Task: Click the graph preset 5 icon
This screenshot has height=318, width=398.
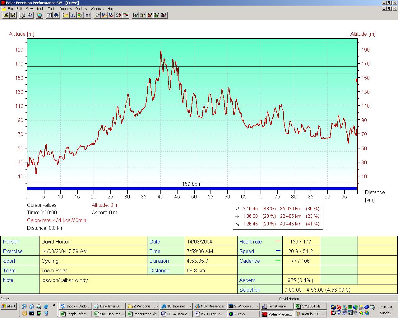Action: click(164, 15)
